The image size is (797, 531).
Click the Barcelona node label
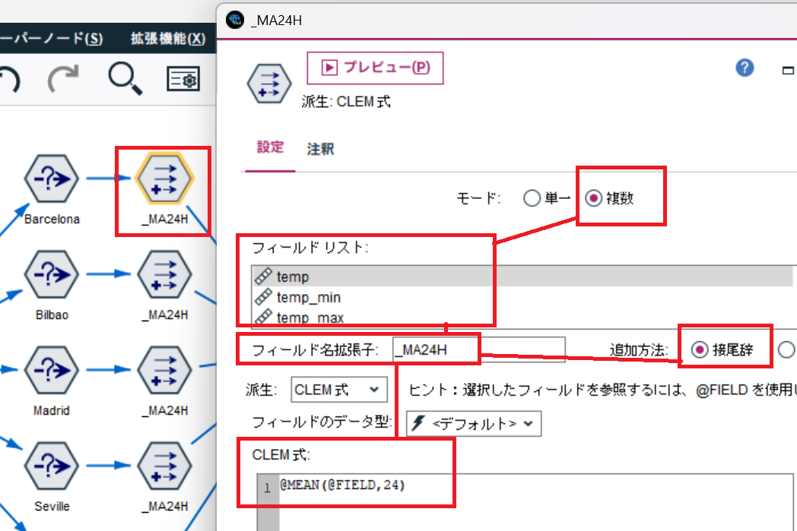pyautogui.click(x=52, y=220)
